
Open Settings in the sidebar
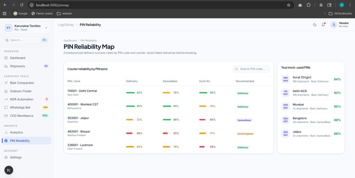click(26, 157)
